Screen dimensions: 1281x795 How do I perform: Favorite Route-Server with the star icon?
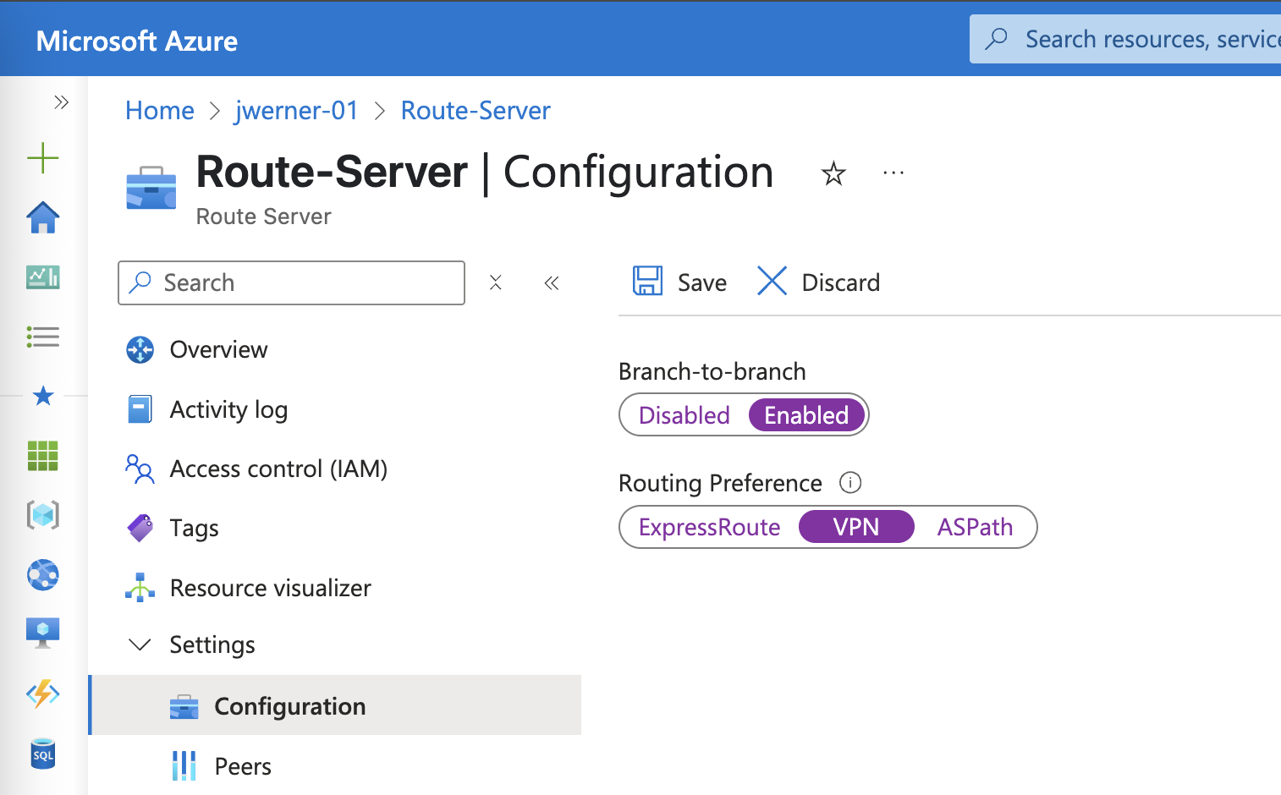point(833,174)
